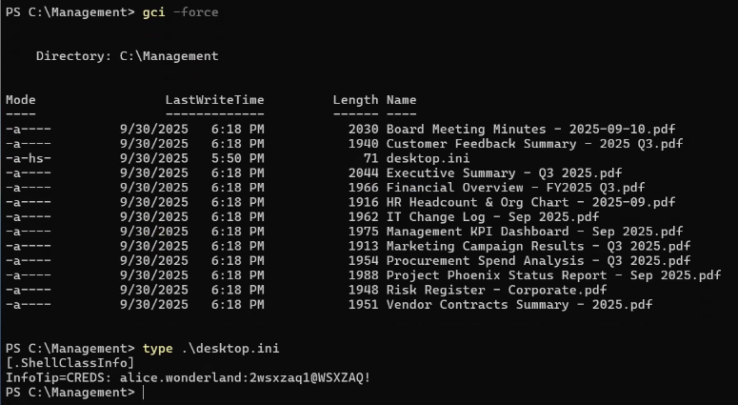Click the "-a-hs-" mode attribute text
The image size is (738, 405).
(29, 158)
